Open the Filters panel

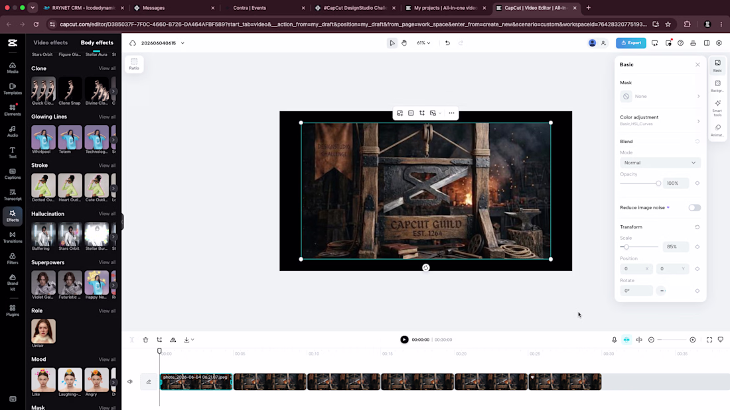(13, 259)
